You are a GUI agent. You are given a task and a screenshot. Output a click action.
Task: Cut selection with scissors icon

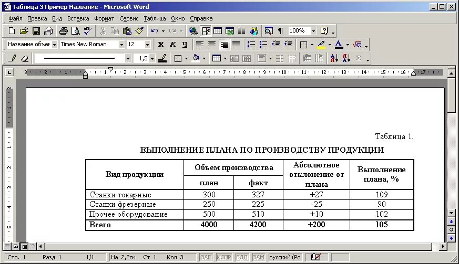tap(103, 30)
